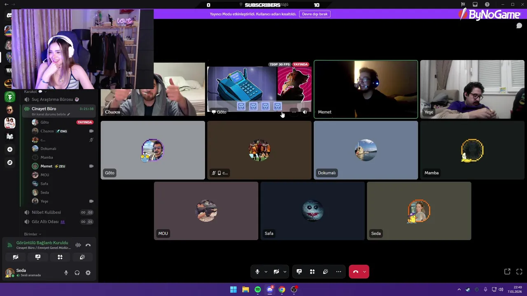Select Cinayet Büro voice channel
The height and width of the screenshot is (296, 527).
[x=44, y=109]
